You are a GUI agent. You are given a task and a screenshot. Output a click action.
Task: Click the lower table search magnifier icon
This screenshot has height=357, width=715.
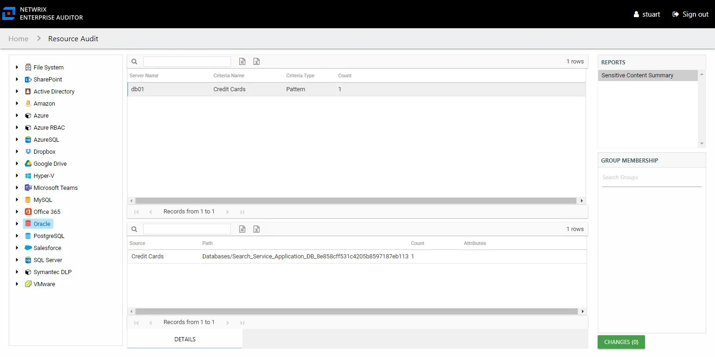point(134,229)
